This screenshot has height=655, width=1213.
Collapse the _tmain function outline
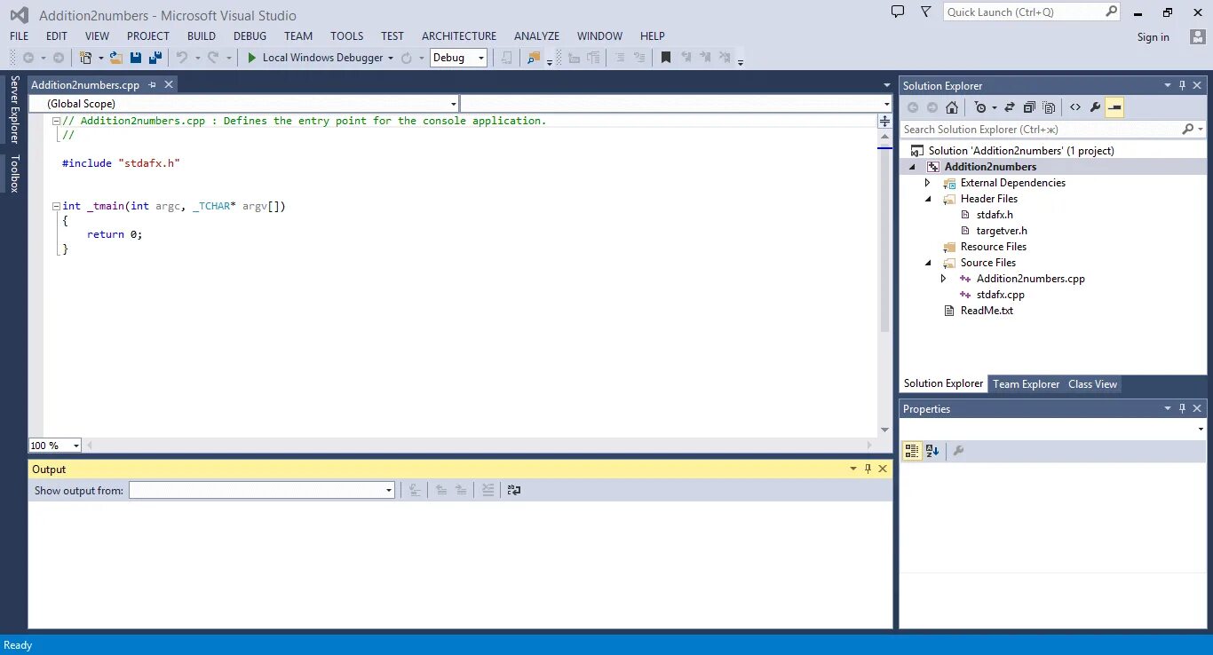point(56,206)
